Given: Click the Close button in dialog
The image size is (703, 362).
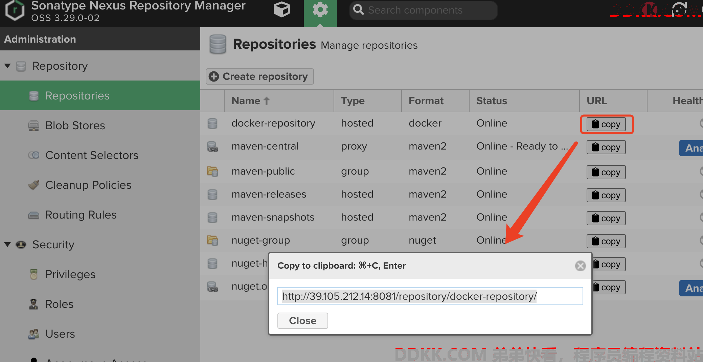Looking at the screenshot, I should 302,320.
